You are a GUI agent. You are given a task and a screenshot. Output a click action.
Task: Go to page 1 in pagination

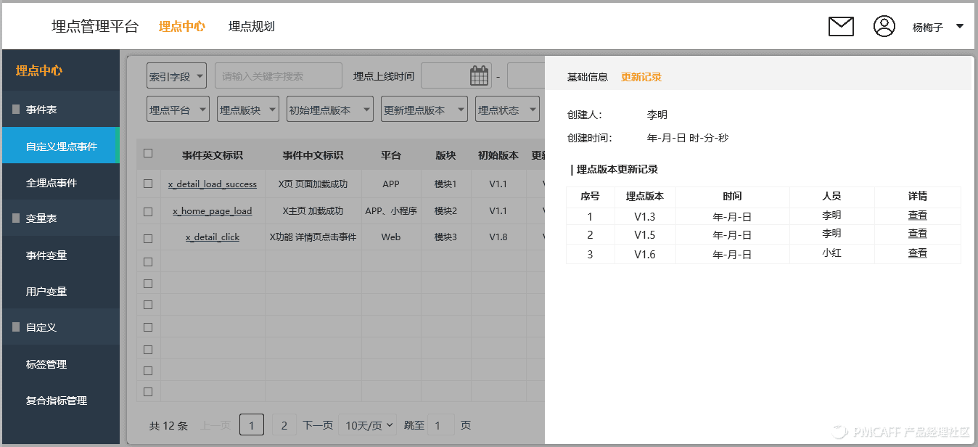coord(252,425)
